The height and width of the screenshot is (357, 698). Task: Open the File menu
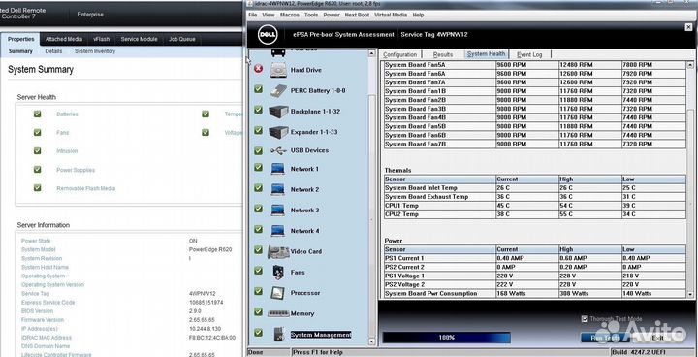[x=252, y=15]
